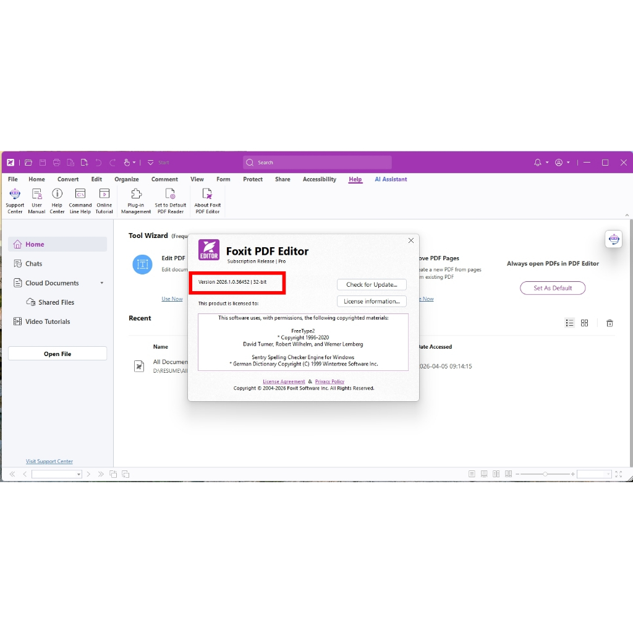This screenshot has width=633, height=633.
Task: Click the Set As Default button
Action: coord(553,288)
